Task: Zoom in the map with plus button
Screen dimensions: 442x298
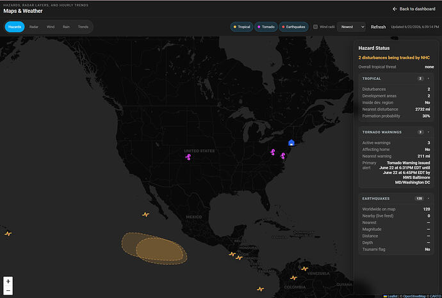Action: coord(8,281)
